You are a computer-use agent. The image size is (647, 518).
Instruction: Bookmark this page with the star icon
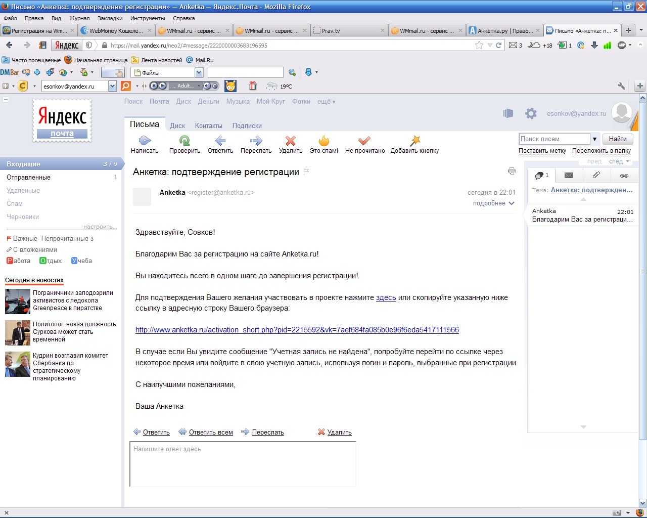pyautogui.click(x=479, y=45)
